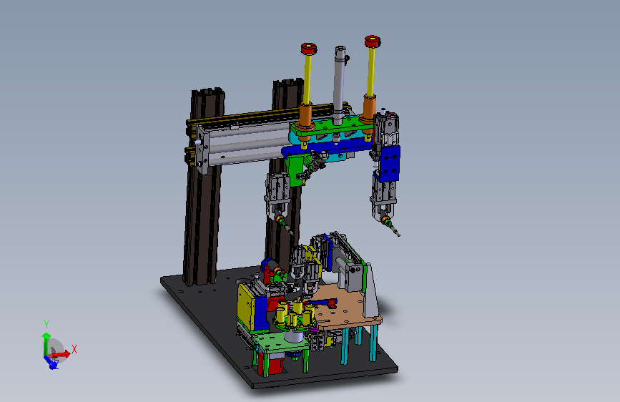The image size is (620, 402).
Task: Select the left orange bushing on green plate
Action: (305, 117)
